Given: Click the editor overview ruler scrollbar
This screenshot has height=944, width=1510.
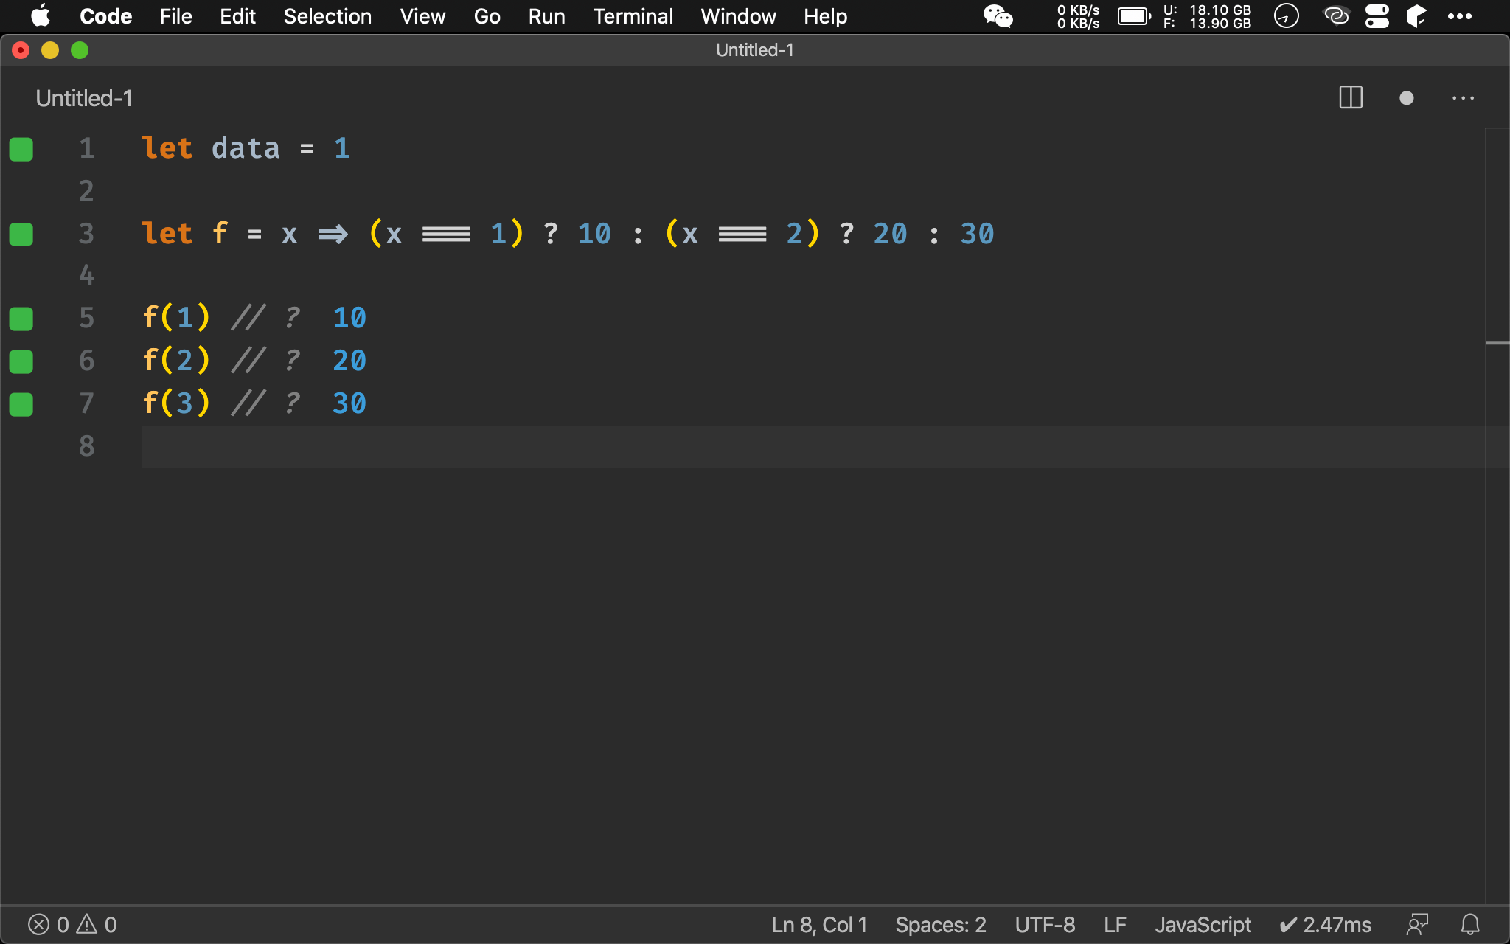Looking at the screenshot, I should (1497, 516).
